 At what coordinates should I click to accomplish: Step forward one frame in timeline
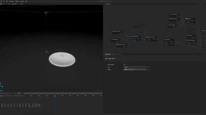click(5, 93)
